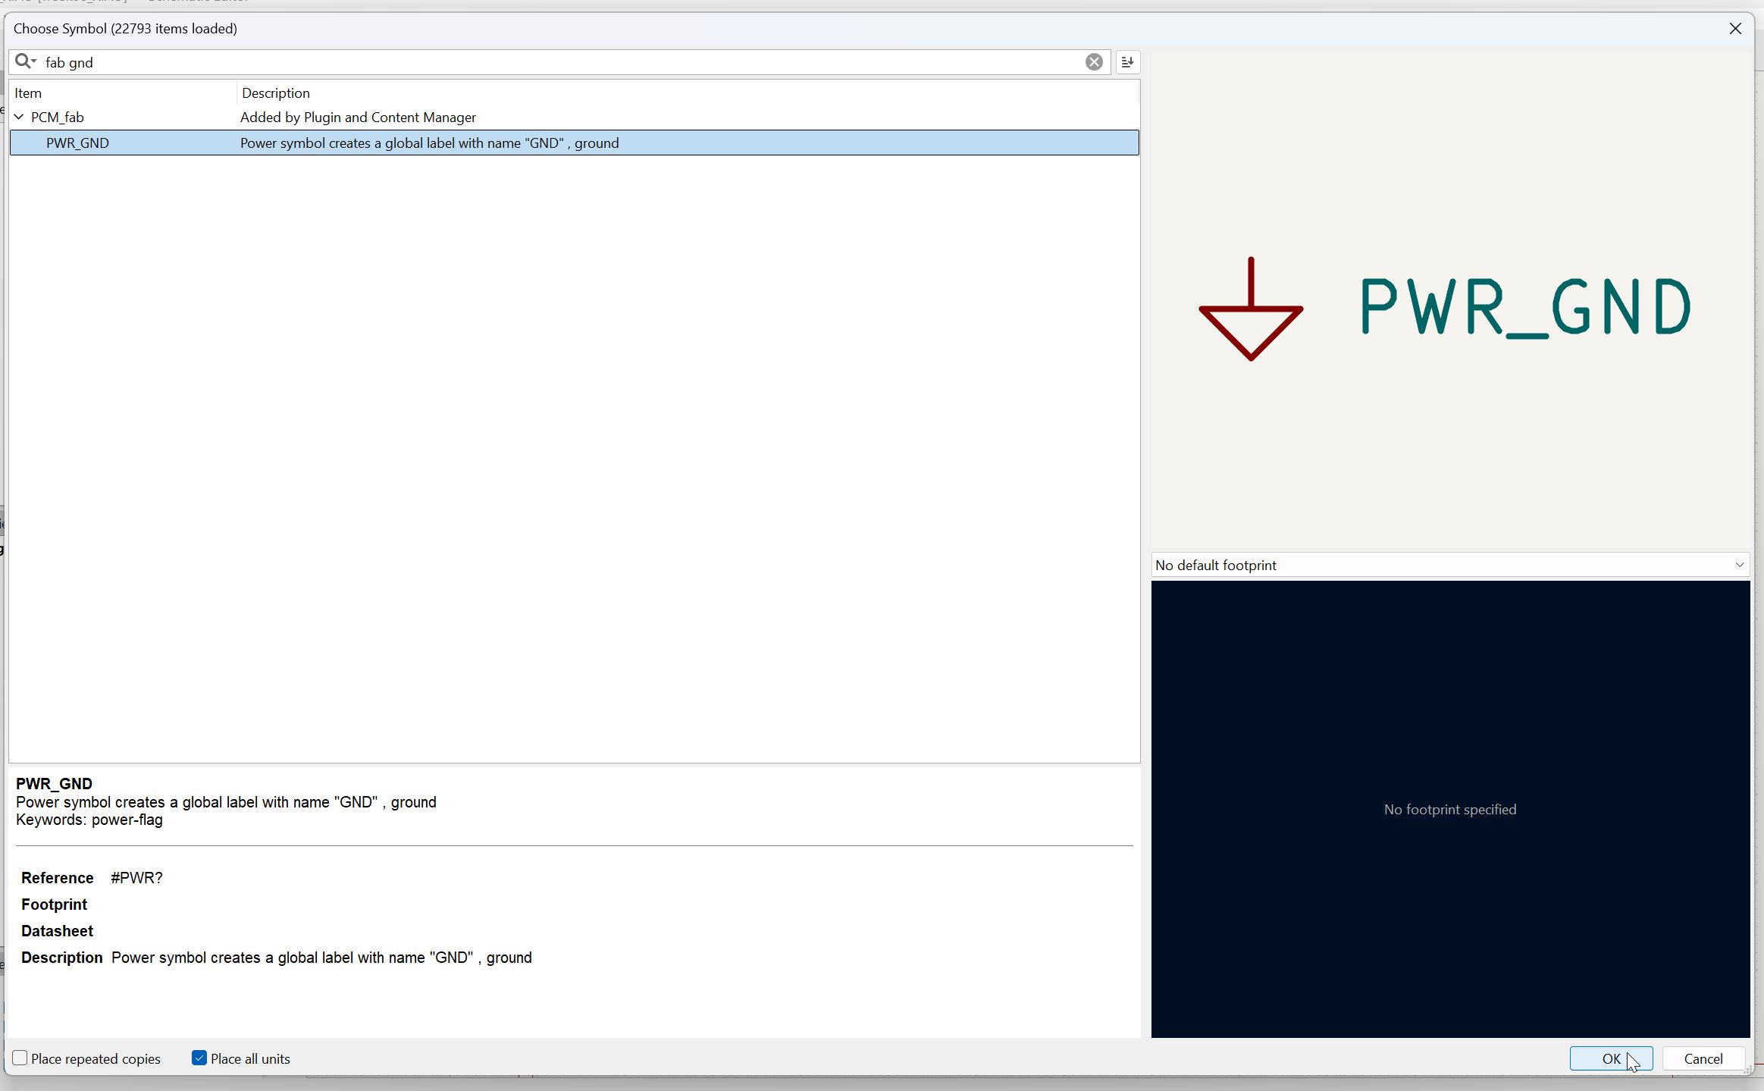Enable Place repeated copies
Image resolution: width=1764 pixels, height=1091 pixels.
[20, 1058]
